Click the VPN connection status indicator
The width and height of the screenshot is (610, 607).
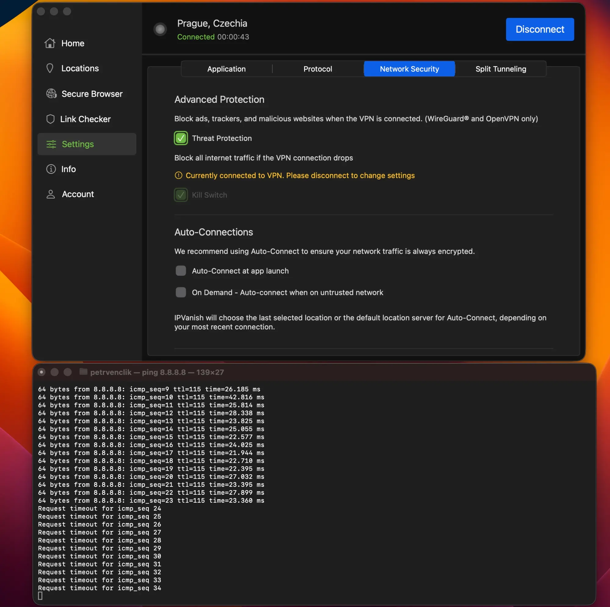[x=160, y=29]
